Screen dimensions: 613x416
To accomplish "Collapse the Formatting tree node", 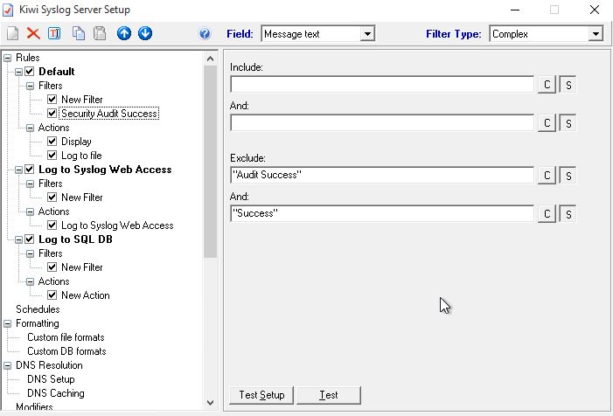I will click(7, 324).
